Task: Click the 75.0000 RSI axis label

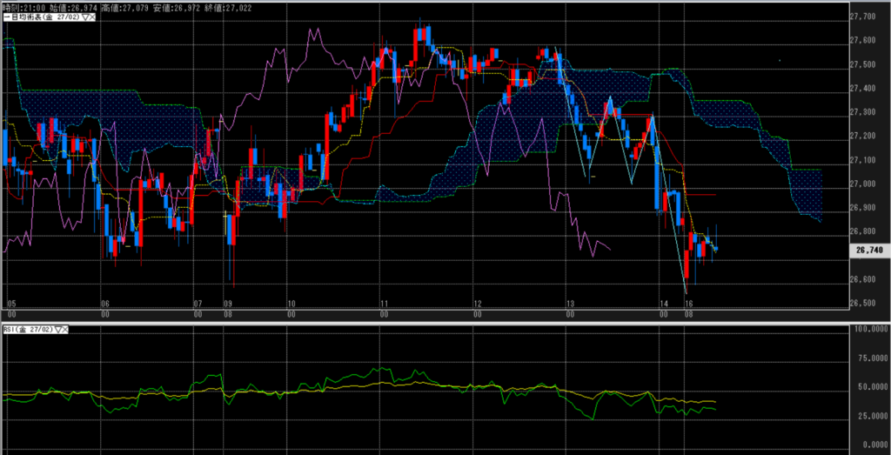Action: point(867,357)
